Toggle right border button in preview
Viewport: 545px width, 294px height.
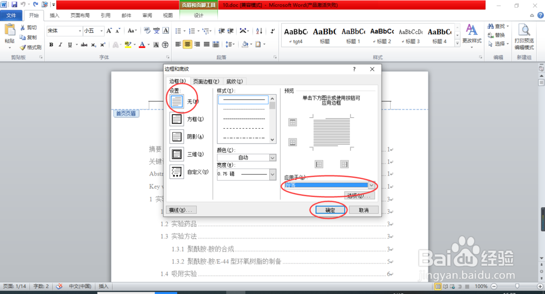pyautogui.click(x=344, y=164)
